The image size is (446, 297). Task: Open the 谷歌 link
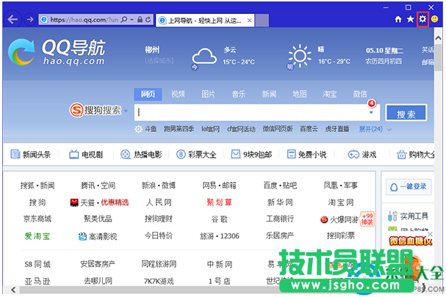[x=219, y=219]
